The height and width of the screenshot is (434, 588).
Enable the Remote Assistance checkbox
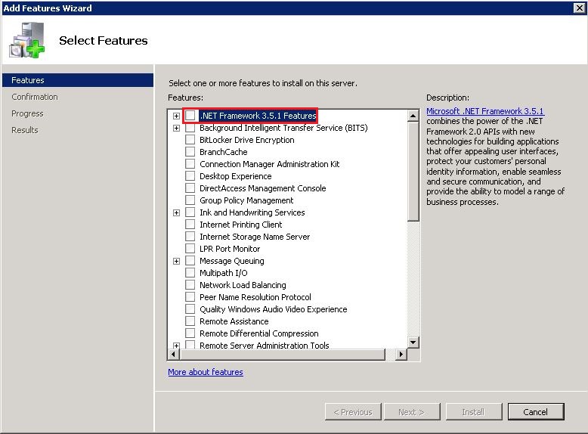tap(190, 321)
